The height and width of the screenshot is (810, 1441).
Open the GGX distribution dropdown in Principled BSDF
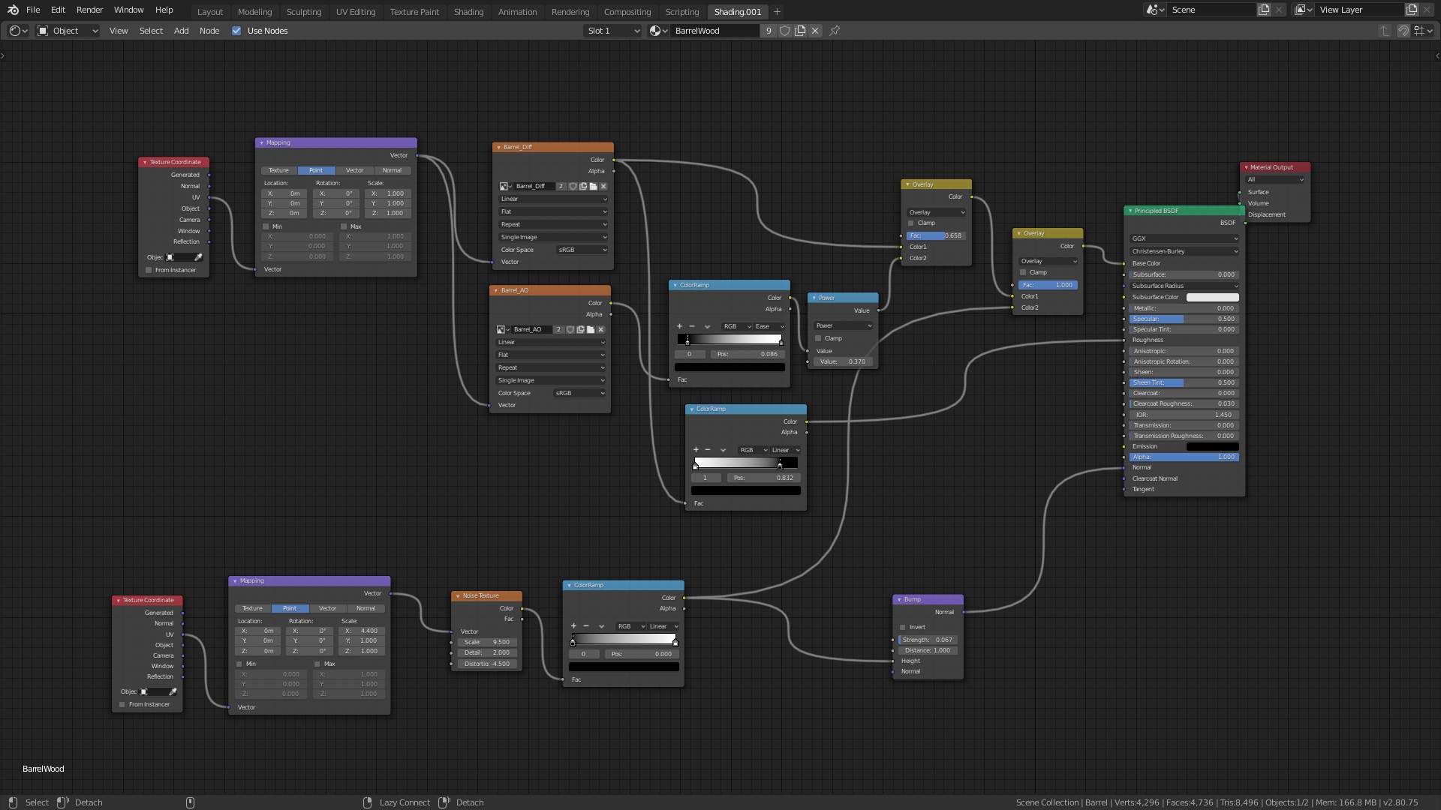pyautogui.click(x=1184, y=238)
